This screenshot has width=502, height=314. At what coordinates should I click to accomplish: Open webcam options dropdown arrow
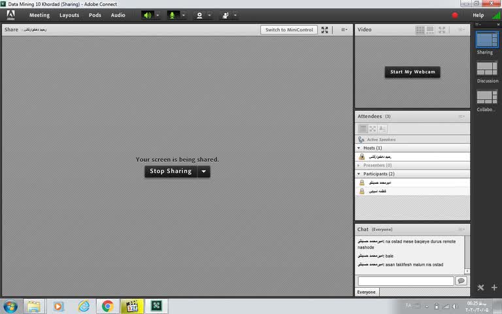[209, 15]
